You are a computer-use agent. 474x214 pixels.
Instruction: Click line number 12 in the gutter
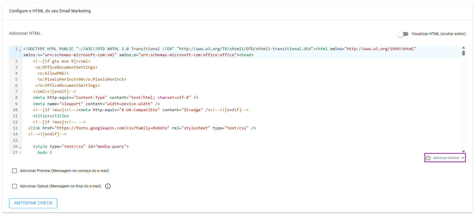15,122
